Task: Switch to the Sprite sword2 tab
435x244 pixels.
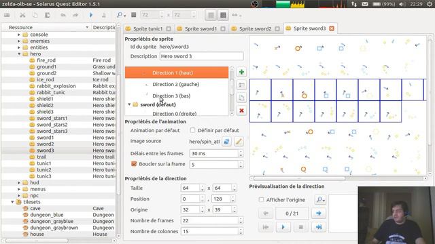Action: point(255,28)
